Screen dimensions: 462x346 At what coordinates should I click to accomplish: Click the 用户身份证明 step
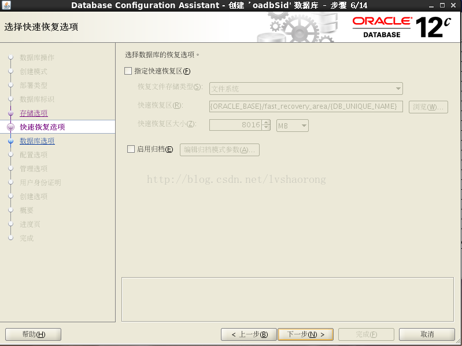[40, 182]
